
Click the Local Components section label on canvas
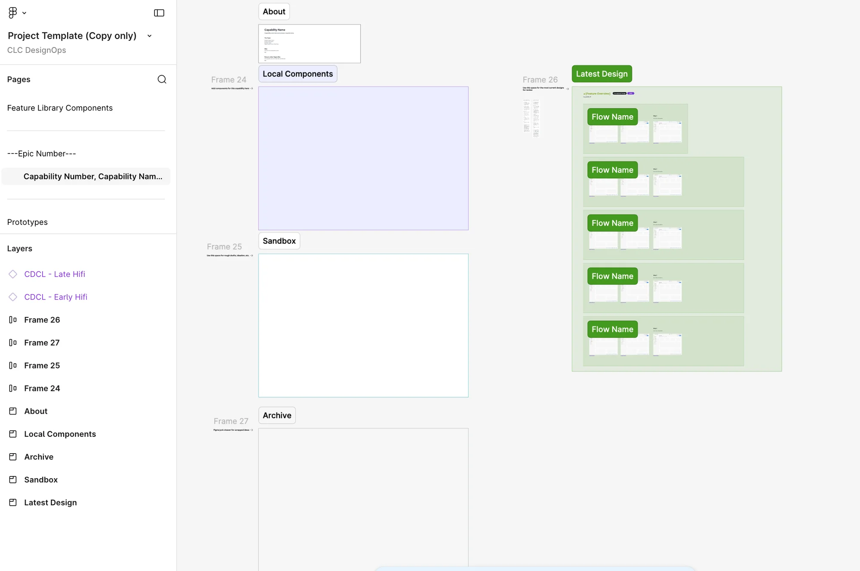coord(298,74)
